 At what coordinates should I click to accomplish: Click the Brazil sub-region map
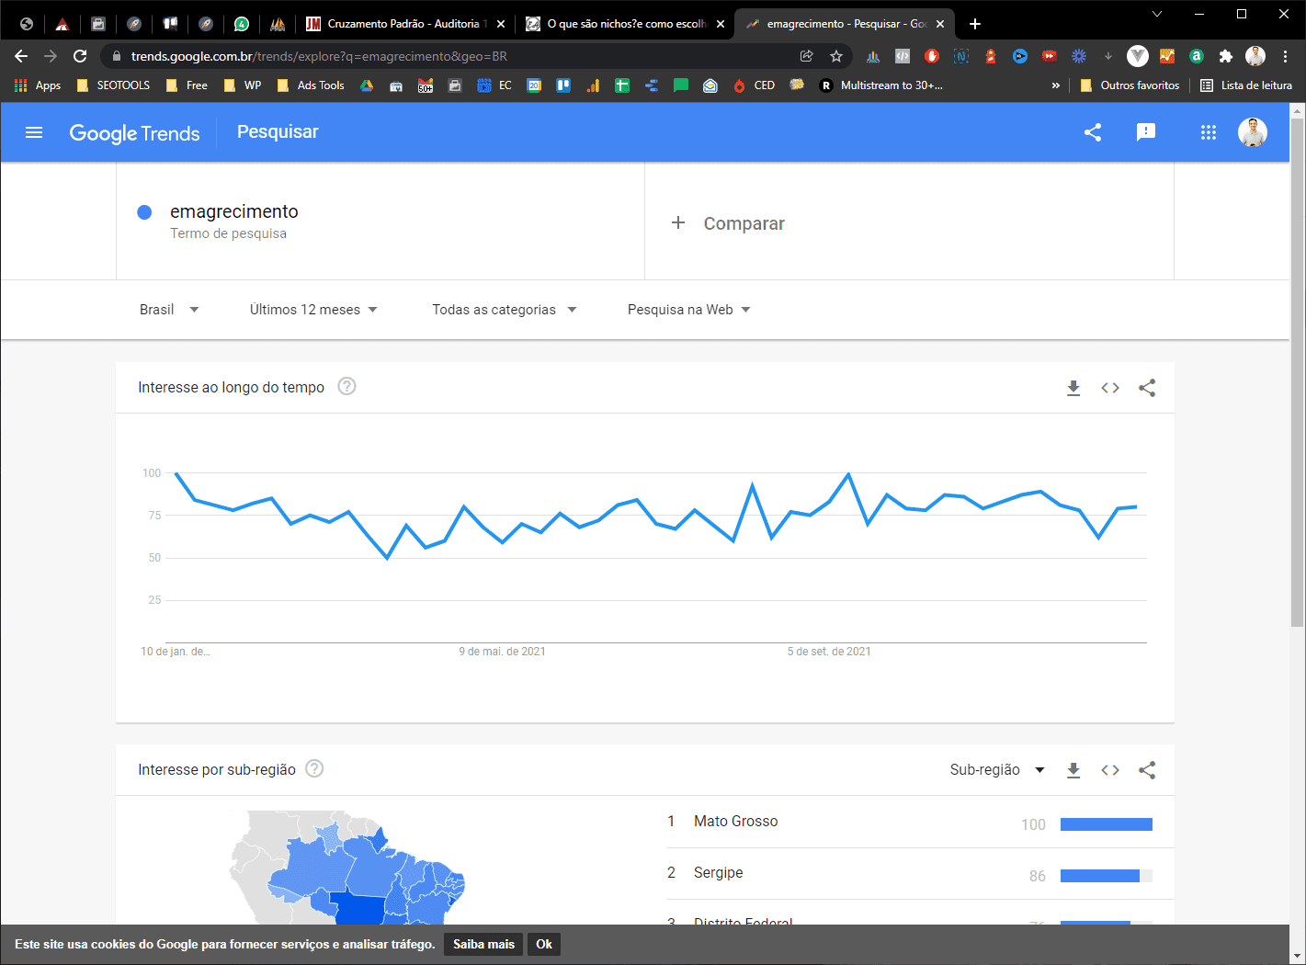coord(347,868)
